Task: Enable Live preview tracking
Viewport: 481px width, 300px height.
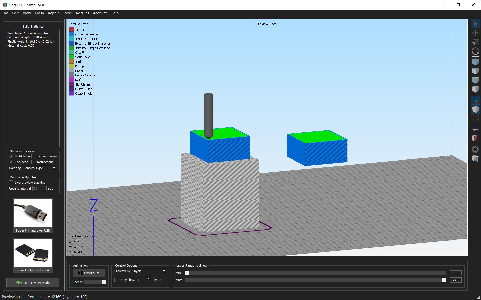Action: pos(11,182)
